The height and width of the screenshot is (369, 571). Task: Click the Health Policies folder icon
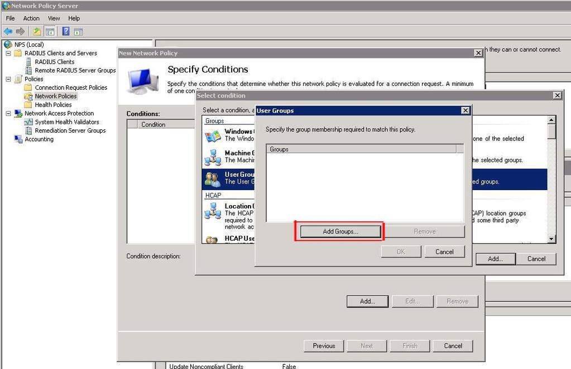(x=28, y=105)
